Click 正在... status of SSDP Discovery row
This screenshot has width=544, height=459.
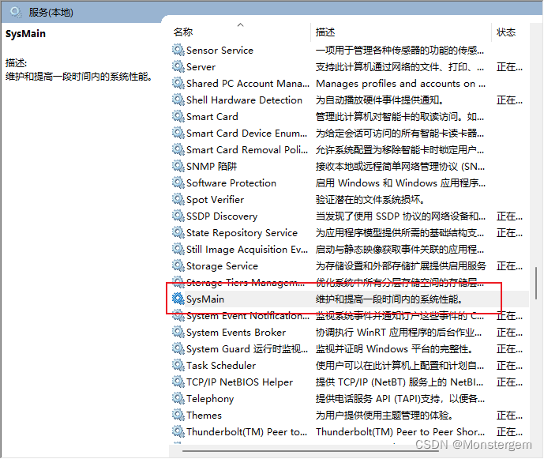click(x=509, y=216)
